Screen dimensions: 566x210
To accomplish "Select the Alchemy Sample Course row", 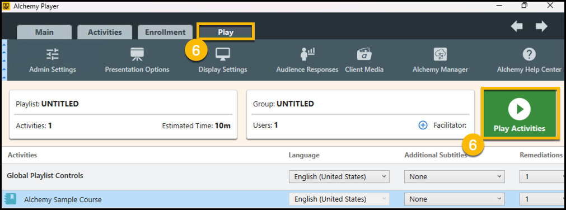I will 283,199.
